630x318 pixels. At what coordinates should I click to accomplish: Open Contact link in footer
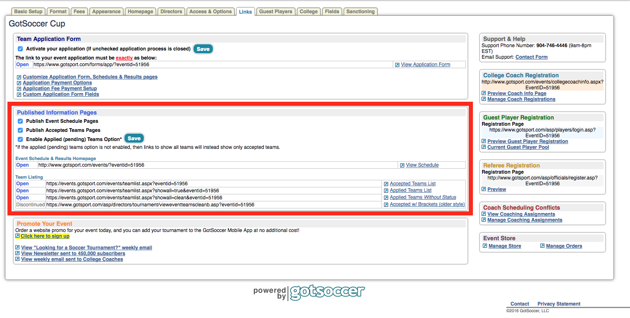point(520,304)
